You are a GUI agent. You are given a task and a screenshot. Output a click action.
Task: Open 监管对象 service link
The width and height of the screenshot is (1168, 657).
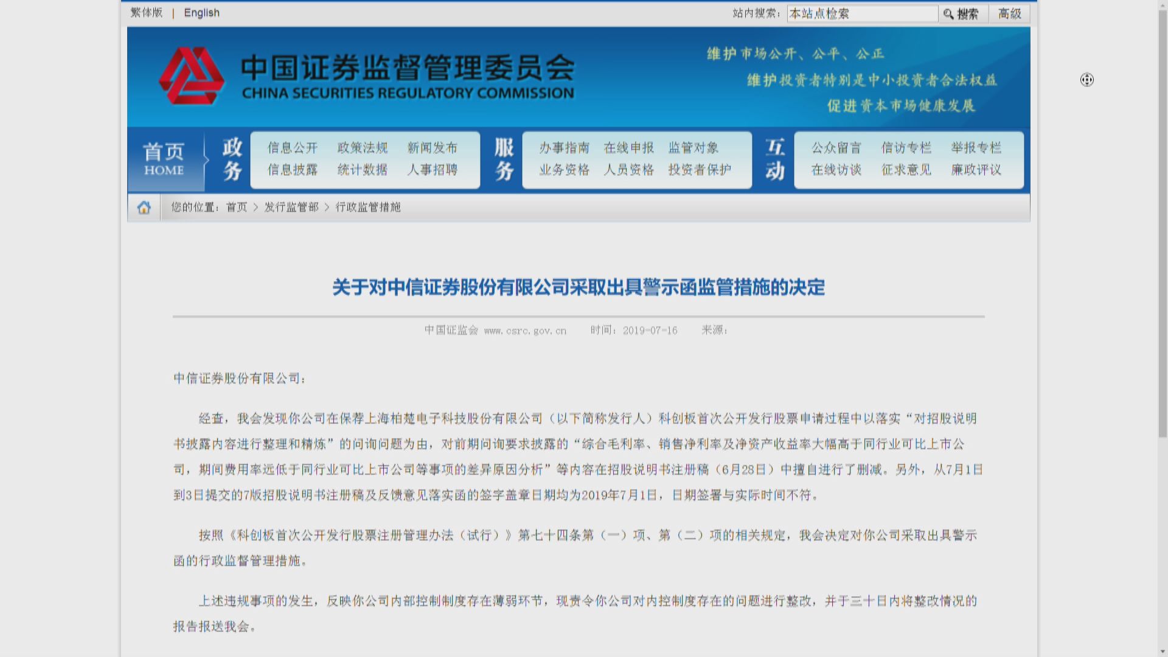pos(693,148)
